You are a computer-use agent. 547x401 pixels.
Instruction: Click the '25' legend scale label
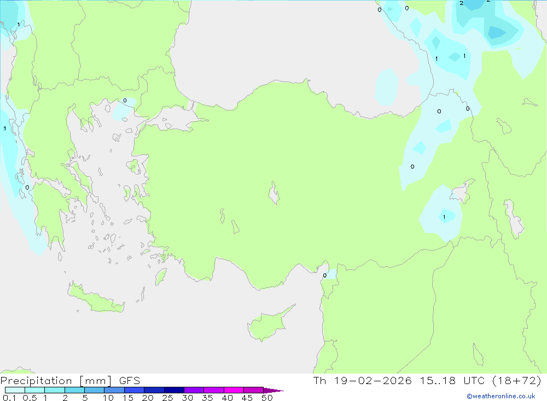click(167, 398)
